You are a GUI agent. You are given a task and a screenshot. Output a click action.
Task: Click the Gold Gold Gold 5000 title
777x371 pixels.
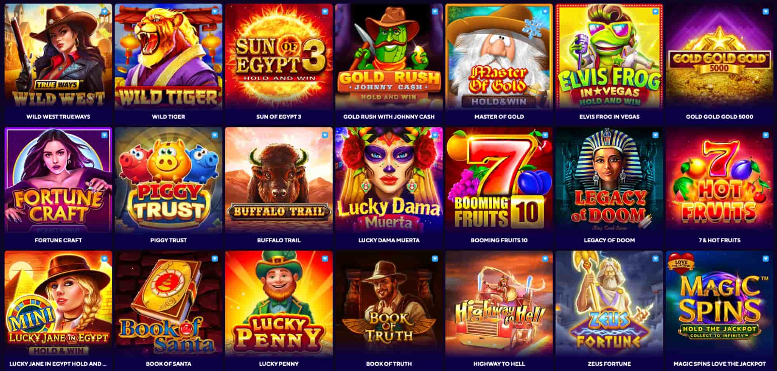719,117
